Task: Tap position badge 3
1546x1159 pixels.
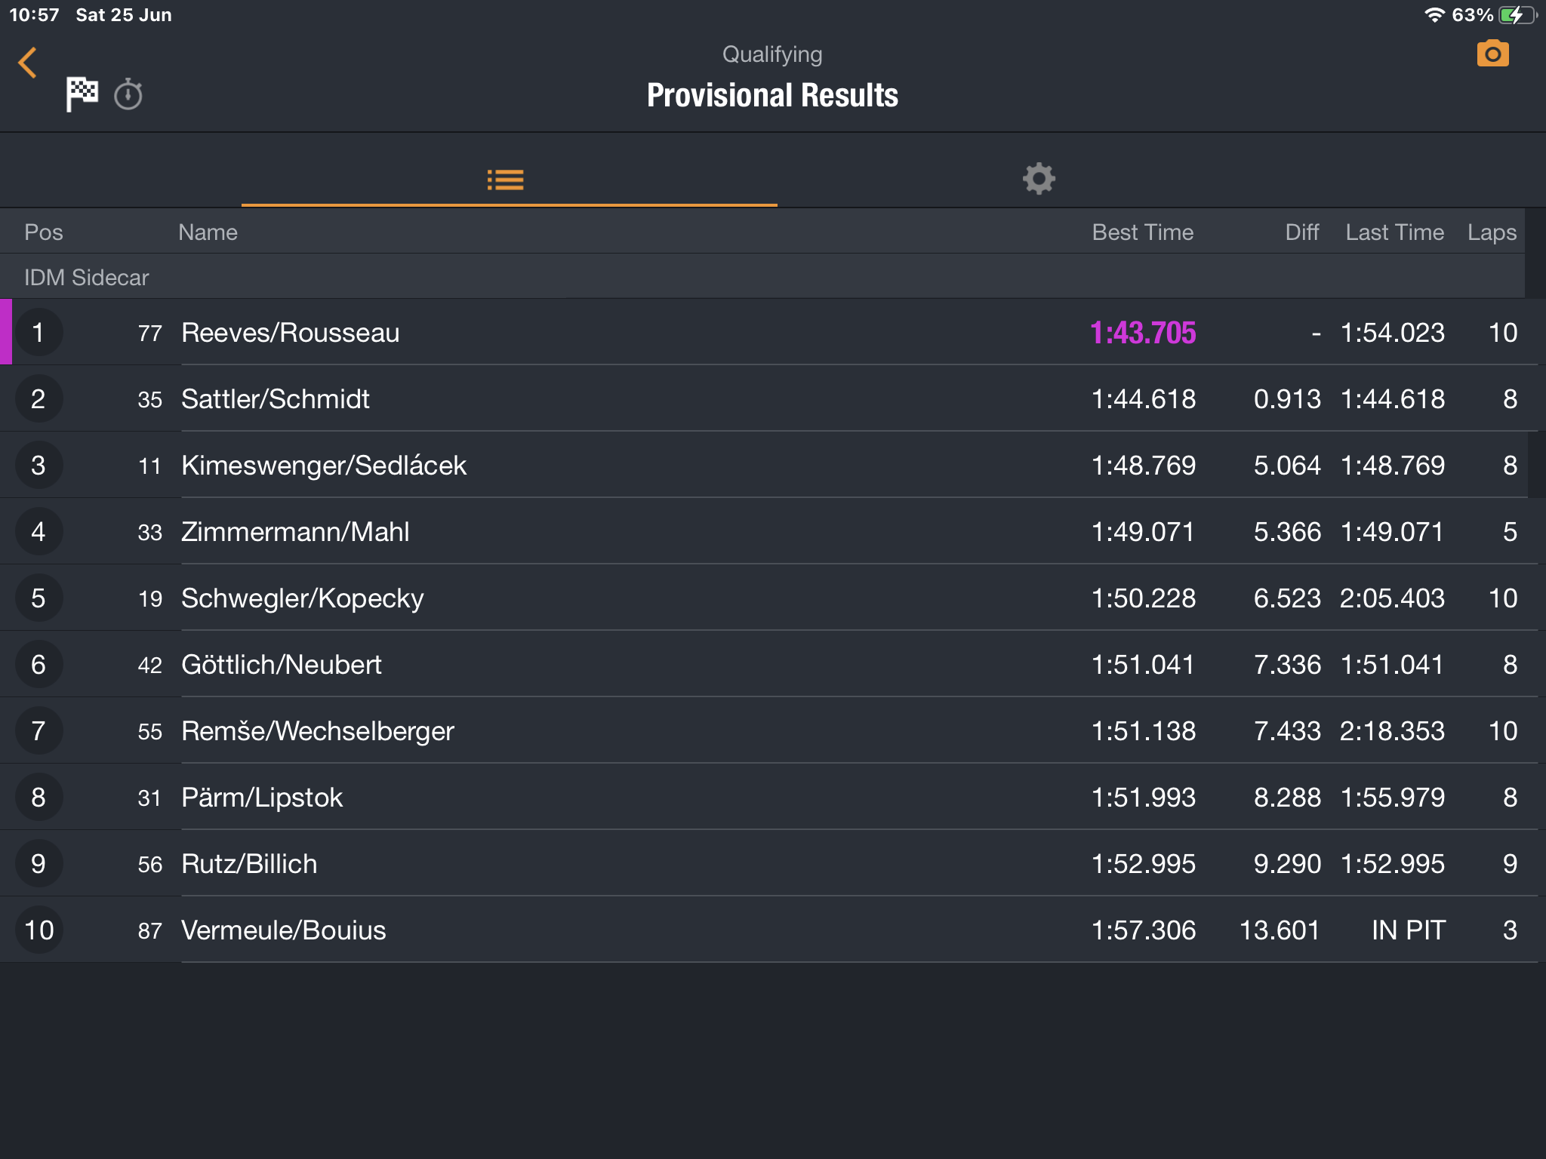Action: tap(38, 466)
